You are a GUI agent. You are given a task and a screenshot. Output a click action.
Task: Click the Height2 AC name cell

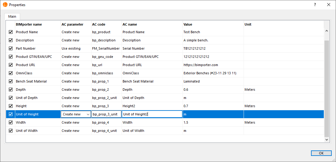[152, 106]
